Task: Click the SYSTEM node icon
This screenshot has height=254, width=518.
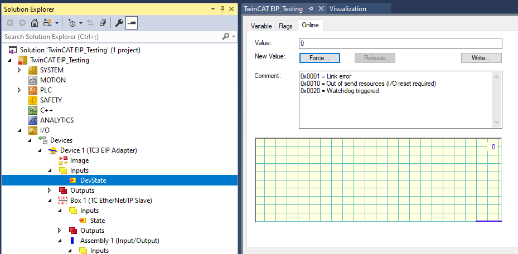Action: [33, 70]
